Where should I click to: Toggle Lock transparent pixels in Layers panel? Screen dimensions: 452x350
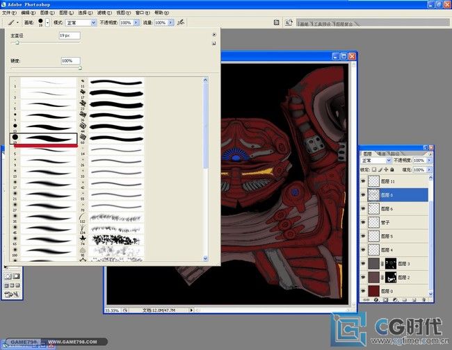[x=374, y=170]
